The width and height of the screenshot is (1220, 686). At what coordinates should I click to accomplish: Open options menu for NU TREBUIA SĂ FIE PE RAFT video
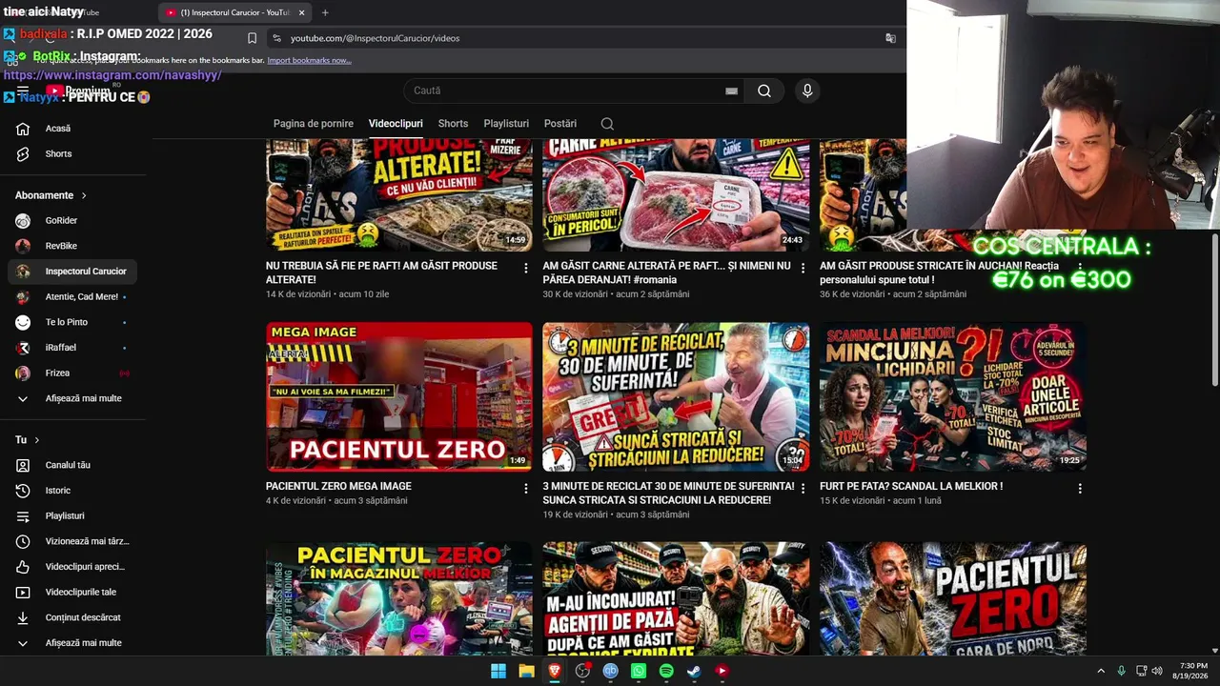point(526,269)
